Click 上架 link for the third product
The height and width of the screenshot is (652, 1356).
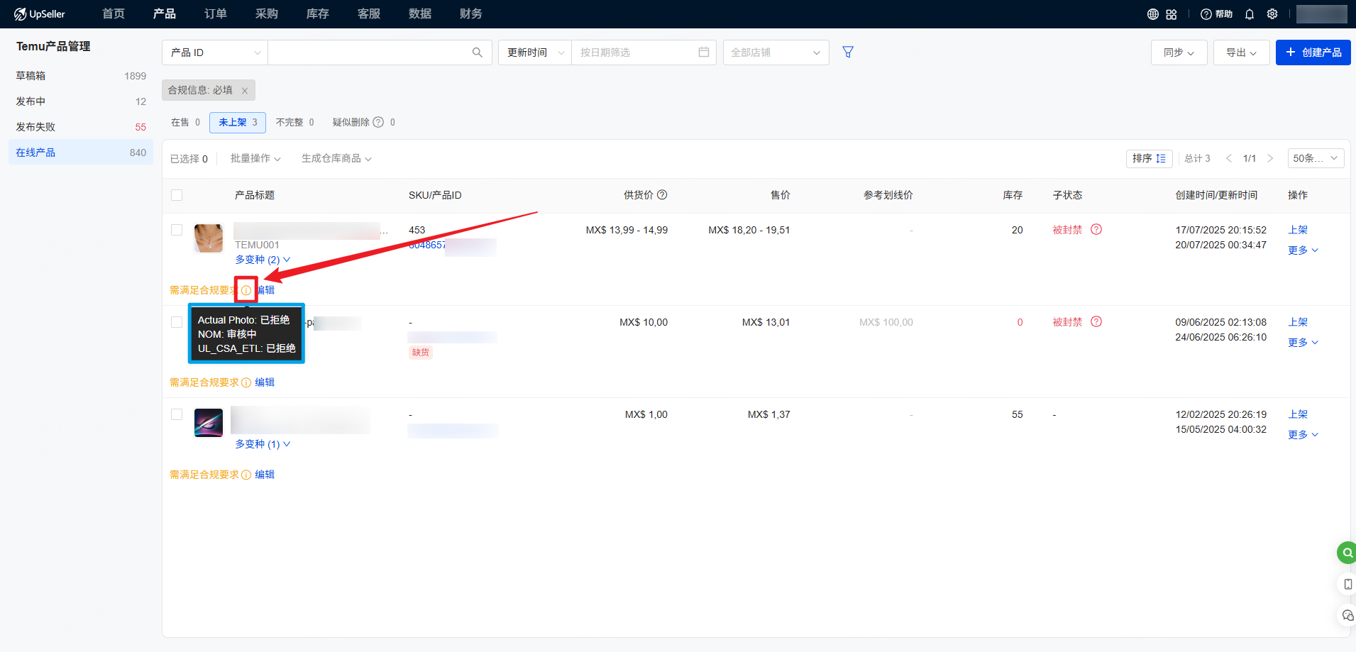(1298, 414)
